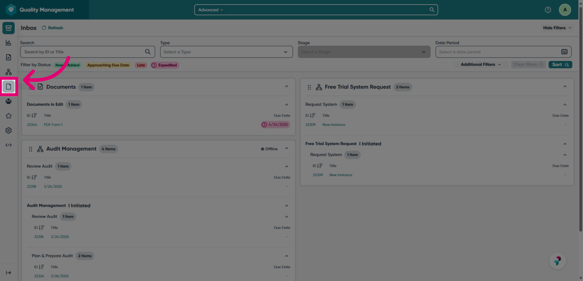Image resolution: width=583 pixels, height=281 pixels.
Task: Click Clear filters button
Action: pos(528,65)
